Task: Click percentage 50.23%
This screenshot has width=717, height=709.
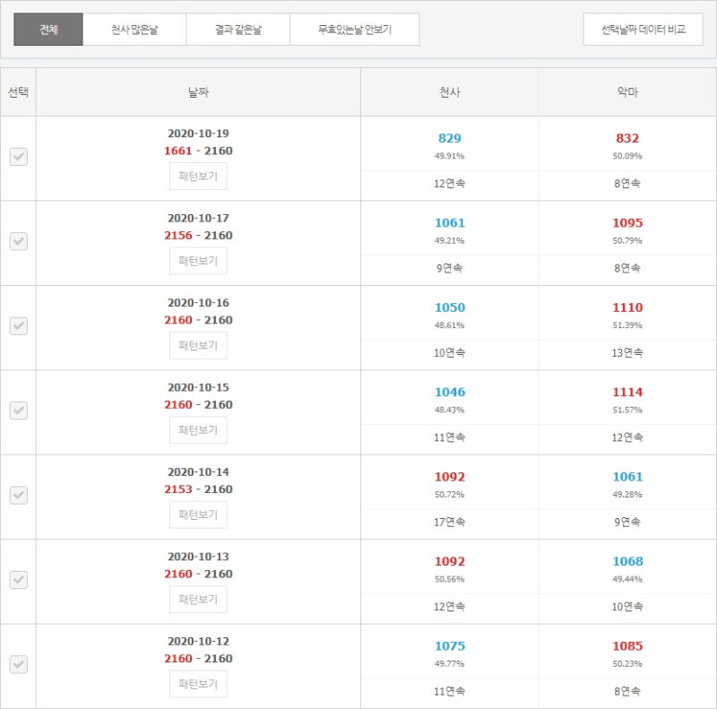Action: (627, 663)
